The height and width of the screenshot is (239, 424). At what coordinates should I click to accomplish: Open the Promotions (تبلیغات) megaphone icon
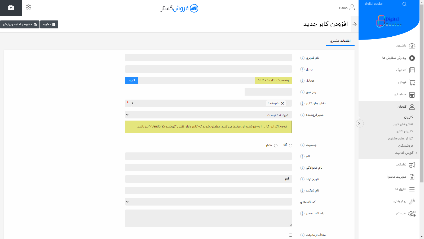[x=412, y=165]
